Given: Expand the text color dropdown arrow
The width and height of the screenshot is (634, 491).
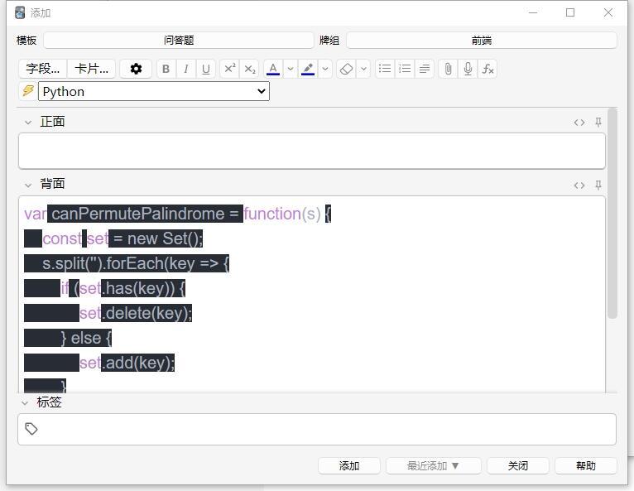Looking at the screenshot, I should tap(291, 69).
